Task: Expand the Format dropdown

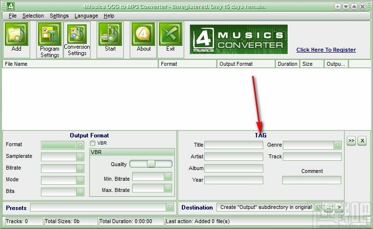Action: (x=80, y=145)
